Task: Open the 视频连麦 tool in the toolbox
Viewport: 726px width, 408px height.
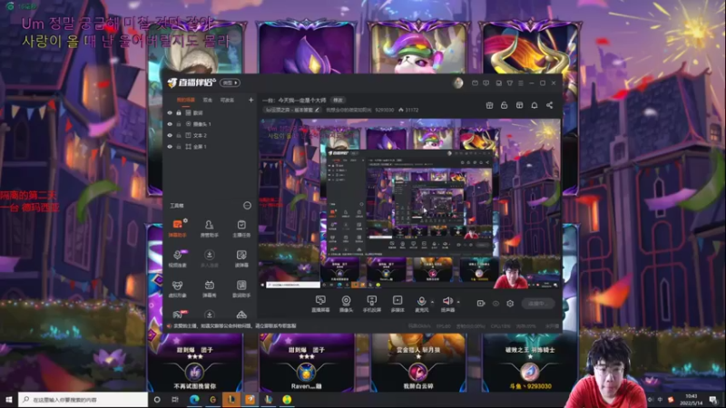Action: point(177,258)
